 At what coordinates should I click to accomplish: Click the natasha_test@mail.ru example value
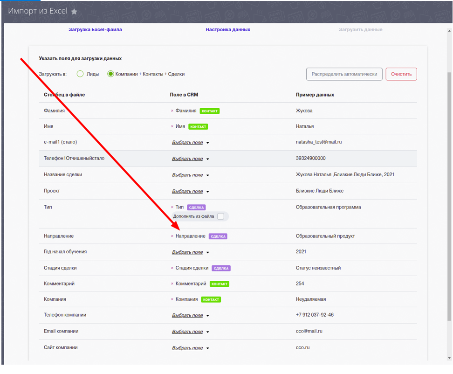(x=319, y=142)
